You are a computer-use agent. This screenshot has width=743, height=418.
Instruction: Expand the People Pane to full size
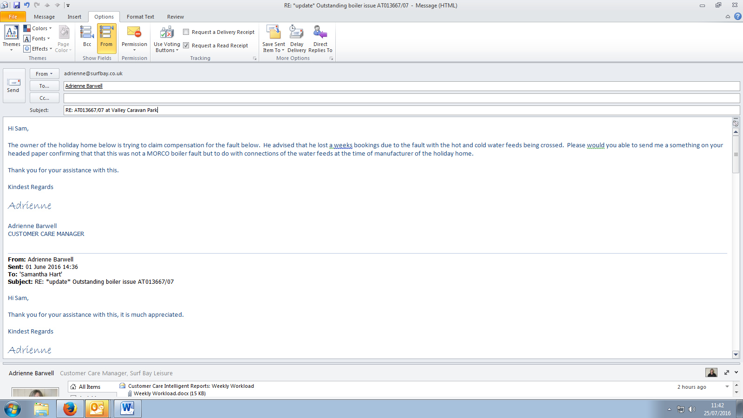pyautogui.click(x=727, y=372)
